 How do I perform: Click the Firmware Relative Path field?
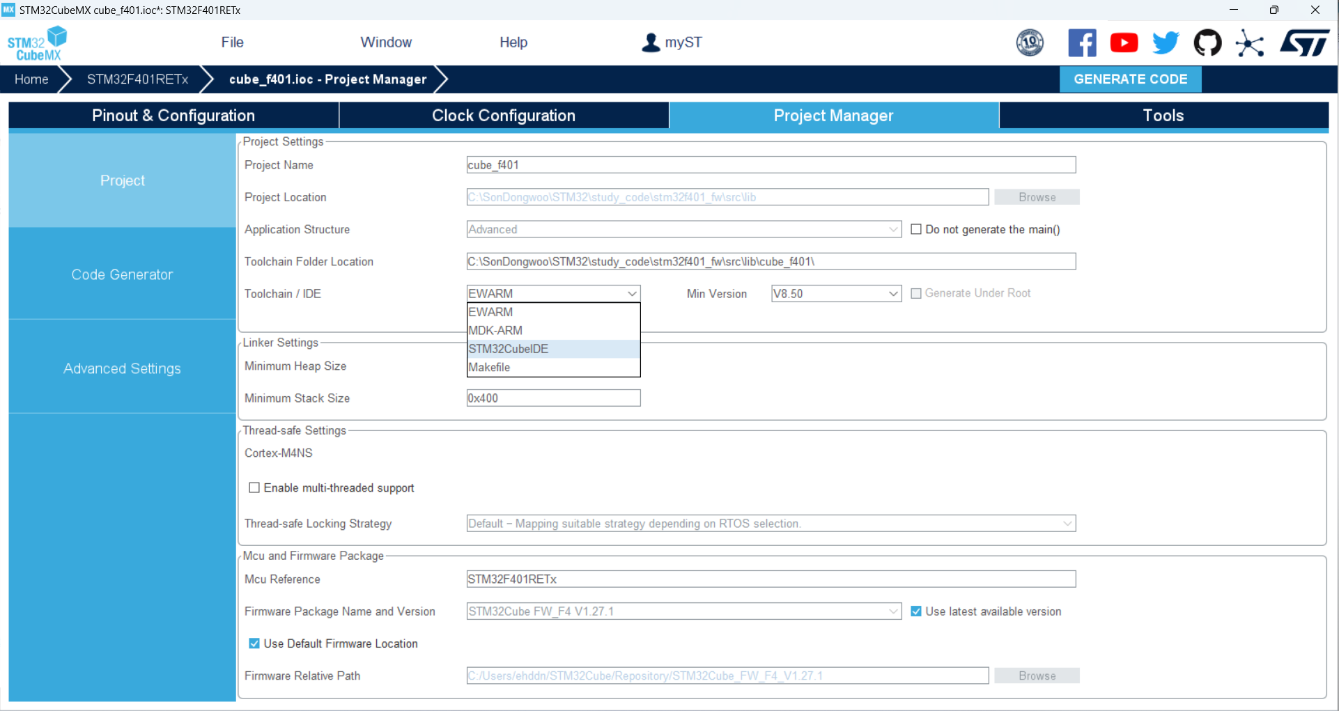[727, 675]
